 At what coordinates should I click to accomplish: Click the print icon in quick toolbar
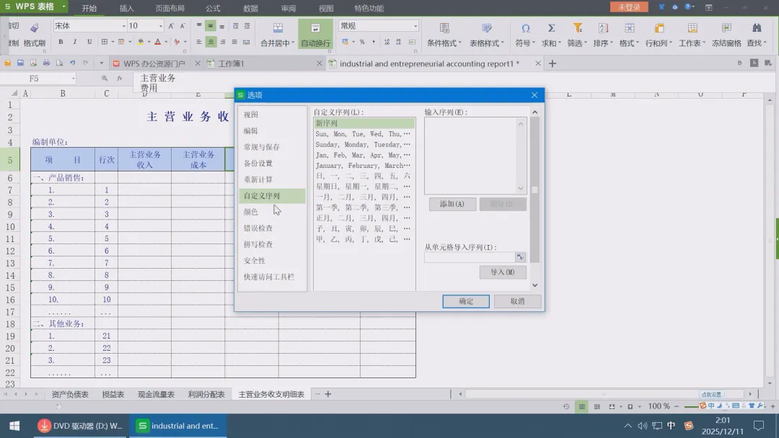(46, 63)
